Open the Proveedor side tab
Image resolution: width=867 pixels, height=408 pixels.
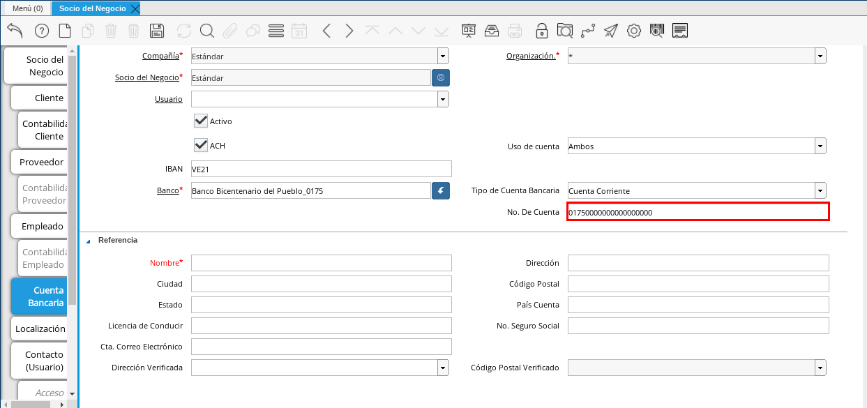(x=41, y=162)
